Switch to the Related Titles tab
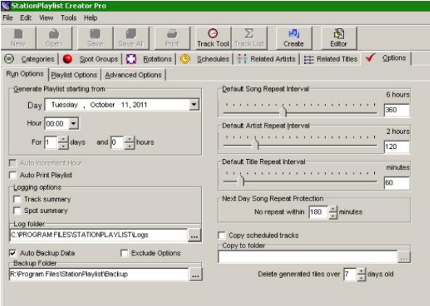 [x=331, y=59]
